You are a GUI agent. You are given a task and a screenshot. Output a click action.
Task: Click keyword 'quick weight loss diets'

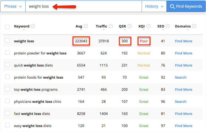[x=33, y=65]
